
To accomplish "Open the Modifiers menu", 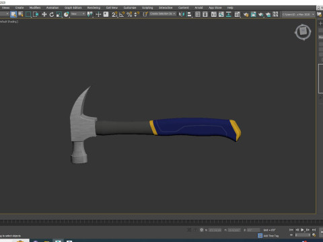I will pos(35,7).
